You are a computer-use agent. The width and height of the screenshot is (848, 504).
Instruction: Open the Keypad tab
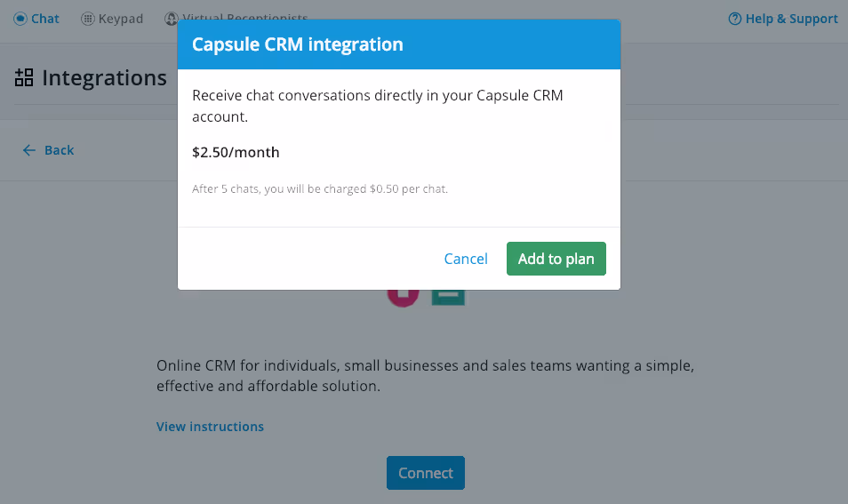tap(120, 19)
